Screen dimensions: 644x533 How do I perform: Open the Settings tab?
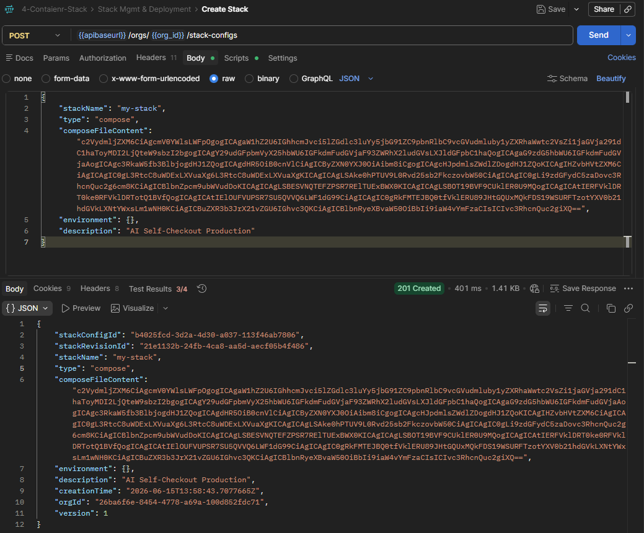283,58
